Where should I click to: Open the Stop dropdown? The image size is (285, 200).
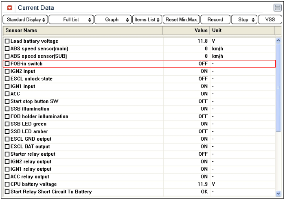coord(244,20)
